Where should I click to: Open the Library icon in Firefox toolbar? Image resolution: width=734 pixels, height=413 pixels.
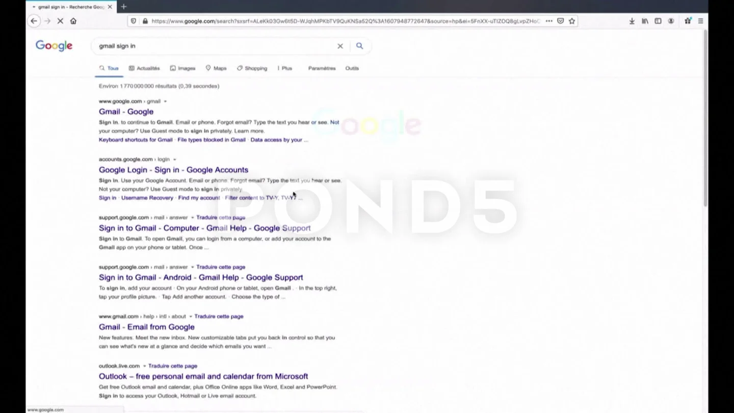(645, 21)
